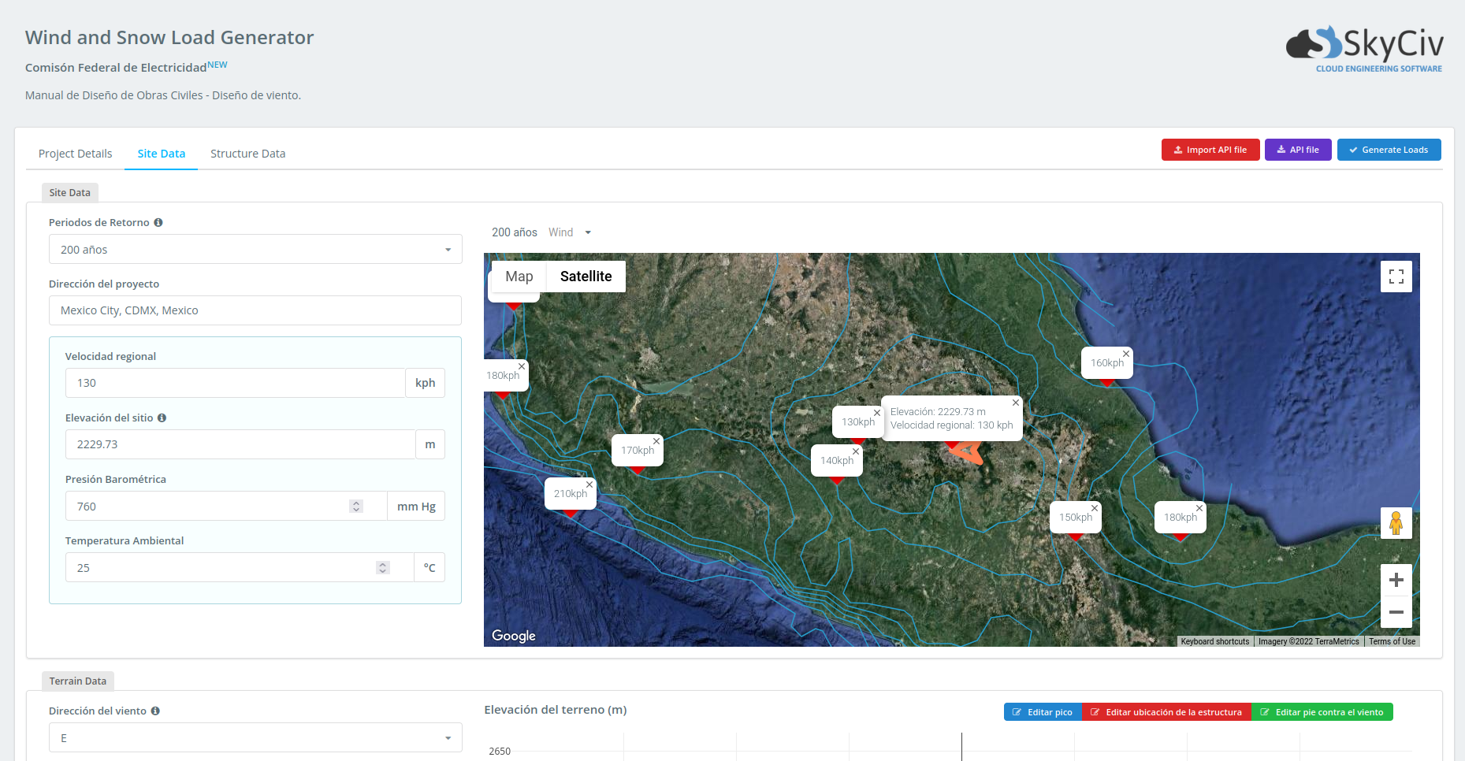Click info icon next to Periodos de Retorno
This screenshot has width=1465, height=761.
pyautogui.click(x=158, y=223)
